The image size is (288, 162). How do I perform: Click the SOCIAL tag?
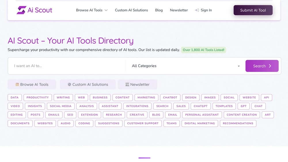[229, 98]
